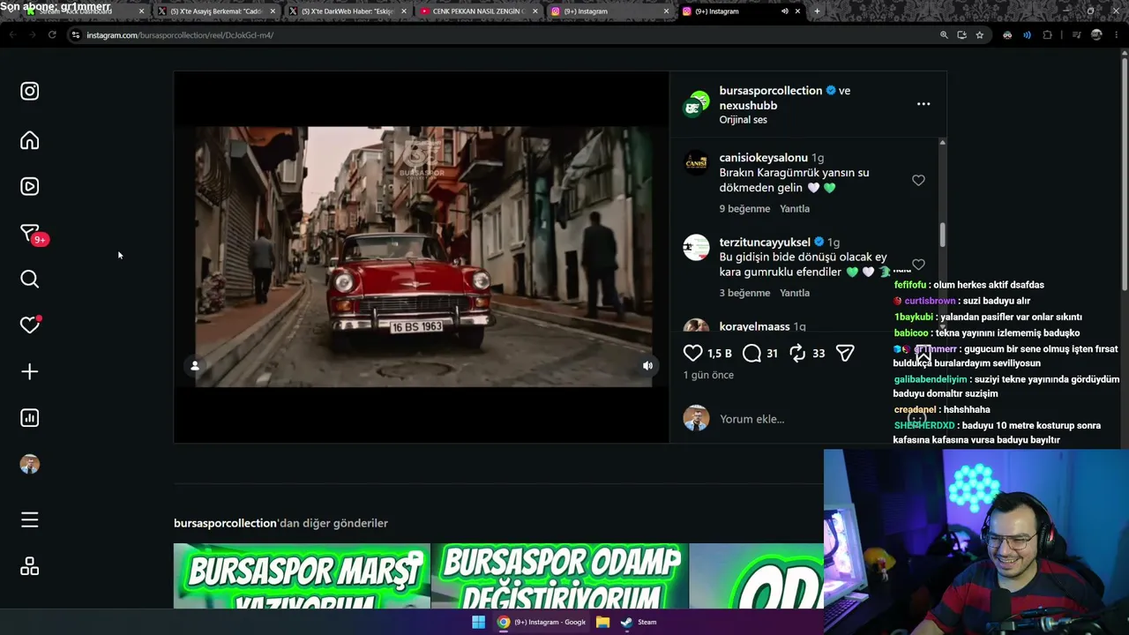Like the reel with the heart icon
This screenshot has width=1129, height=635.
[693, 353]
